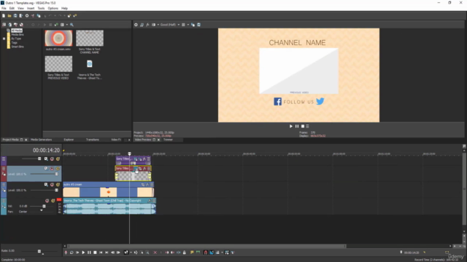The height and width of the screenshot is (262, 467).
Task: Click the Lock event padlock icon
Action: click(185, 253)
